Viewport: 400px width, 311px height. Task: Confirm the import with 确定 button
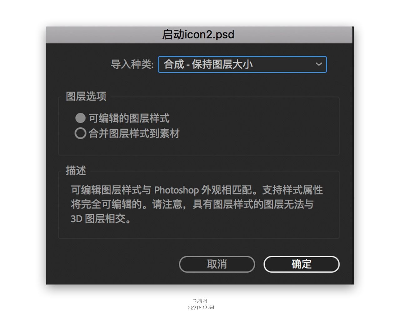tap(301, 264)
